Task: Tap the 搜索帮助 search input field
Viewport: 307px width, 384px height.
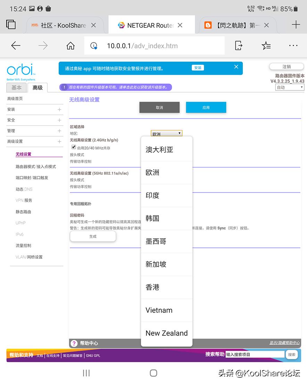Action: pyautogui.click(x=255, y=354)
